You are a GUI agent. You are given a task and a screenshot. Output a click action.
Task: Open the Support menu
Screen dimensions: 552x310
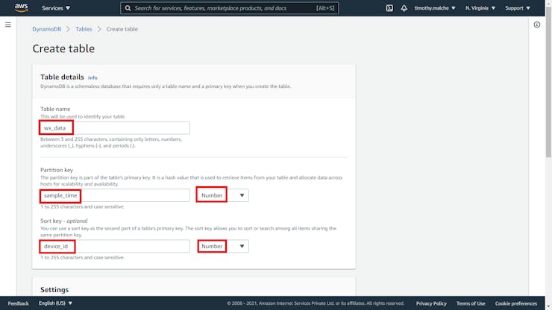coord(517,8)
